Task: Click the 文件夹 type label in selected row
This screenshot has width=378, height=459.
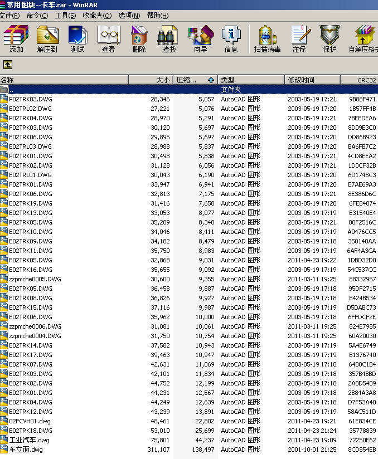Action: [x=231, y=89]
